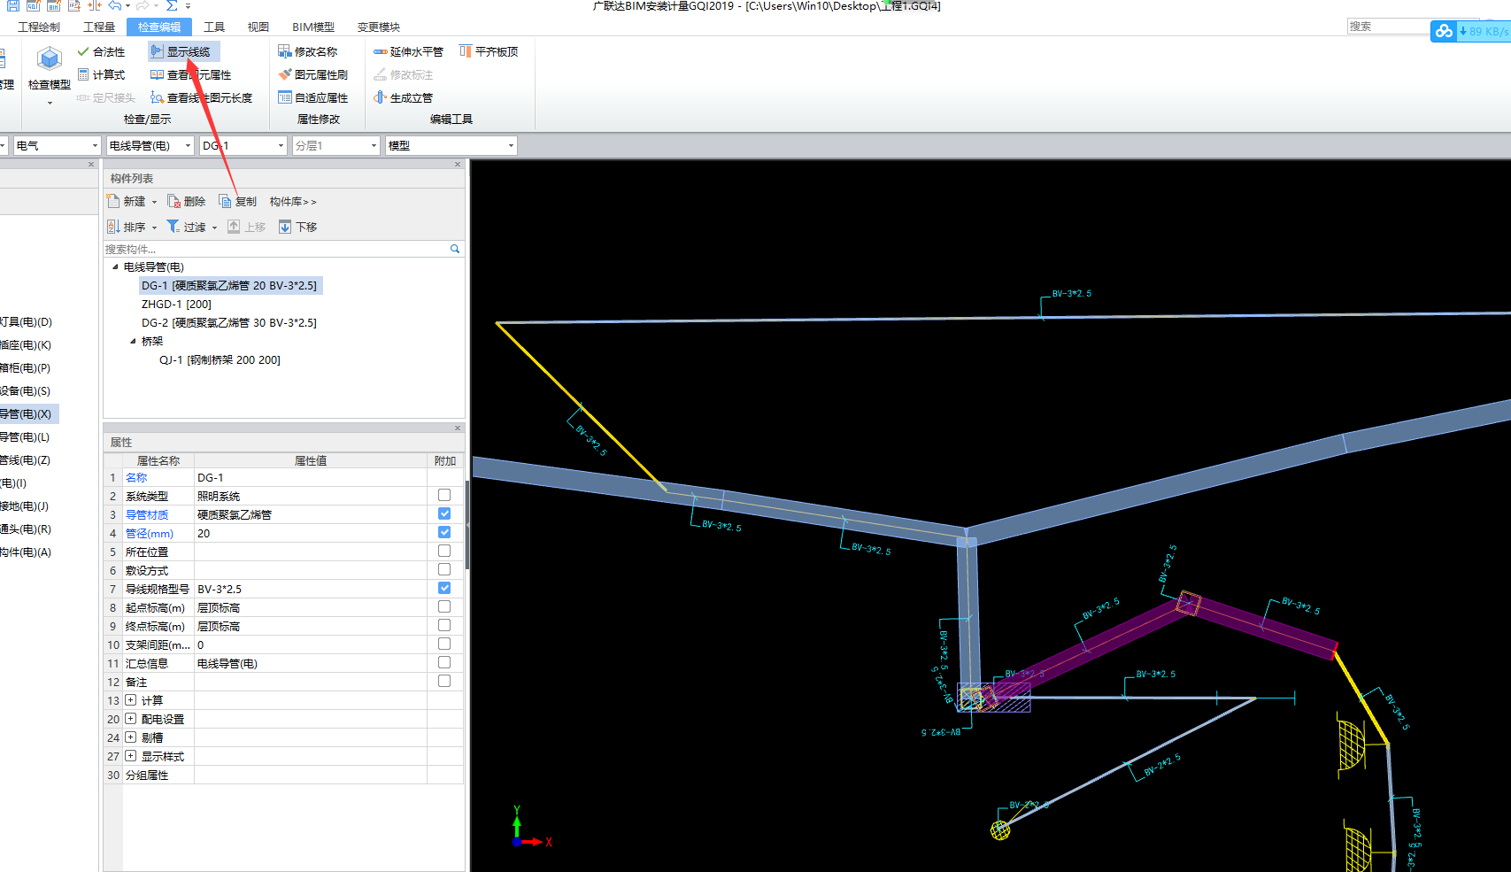The image size is (1511, 872).
Task: Check 附加 checkbox for 备注 row
Action: (444, 682)
